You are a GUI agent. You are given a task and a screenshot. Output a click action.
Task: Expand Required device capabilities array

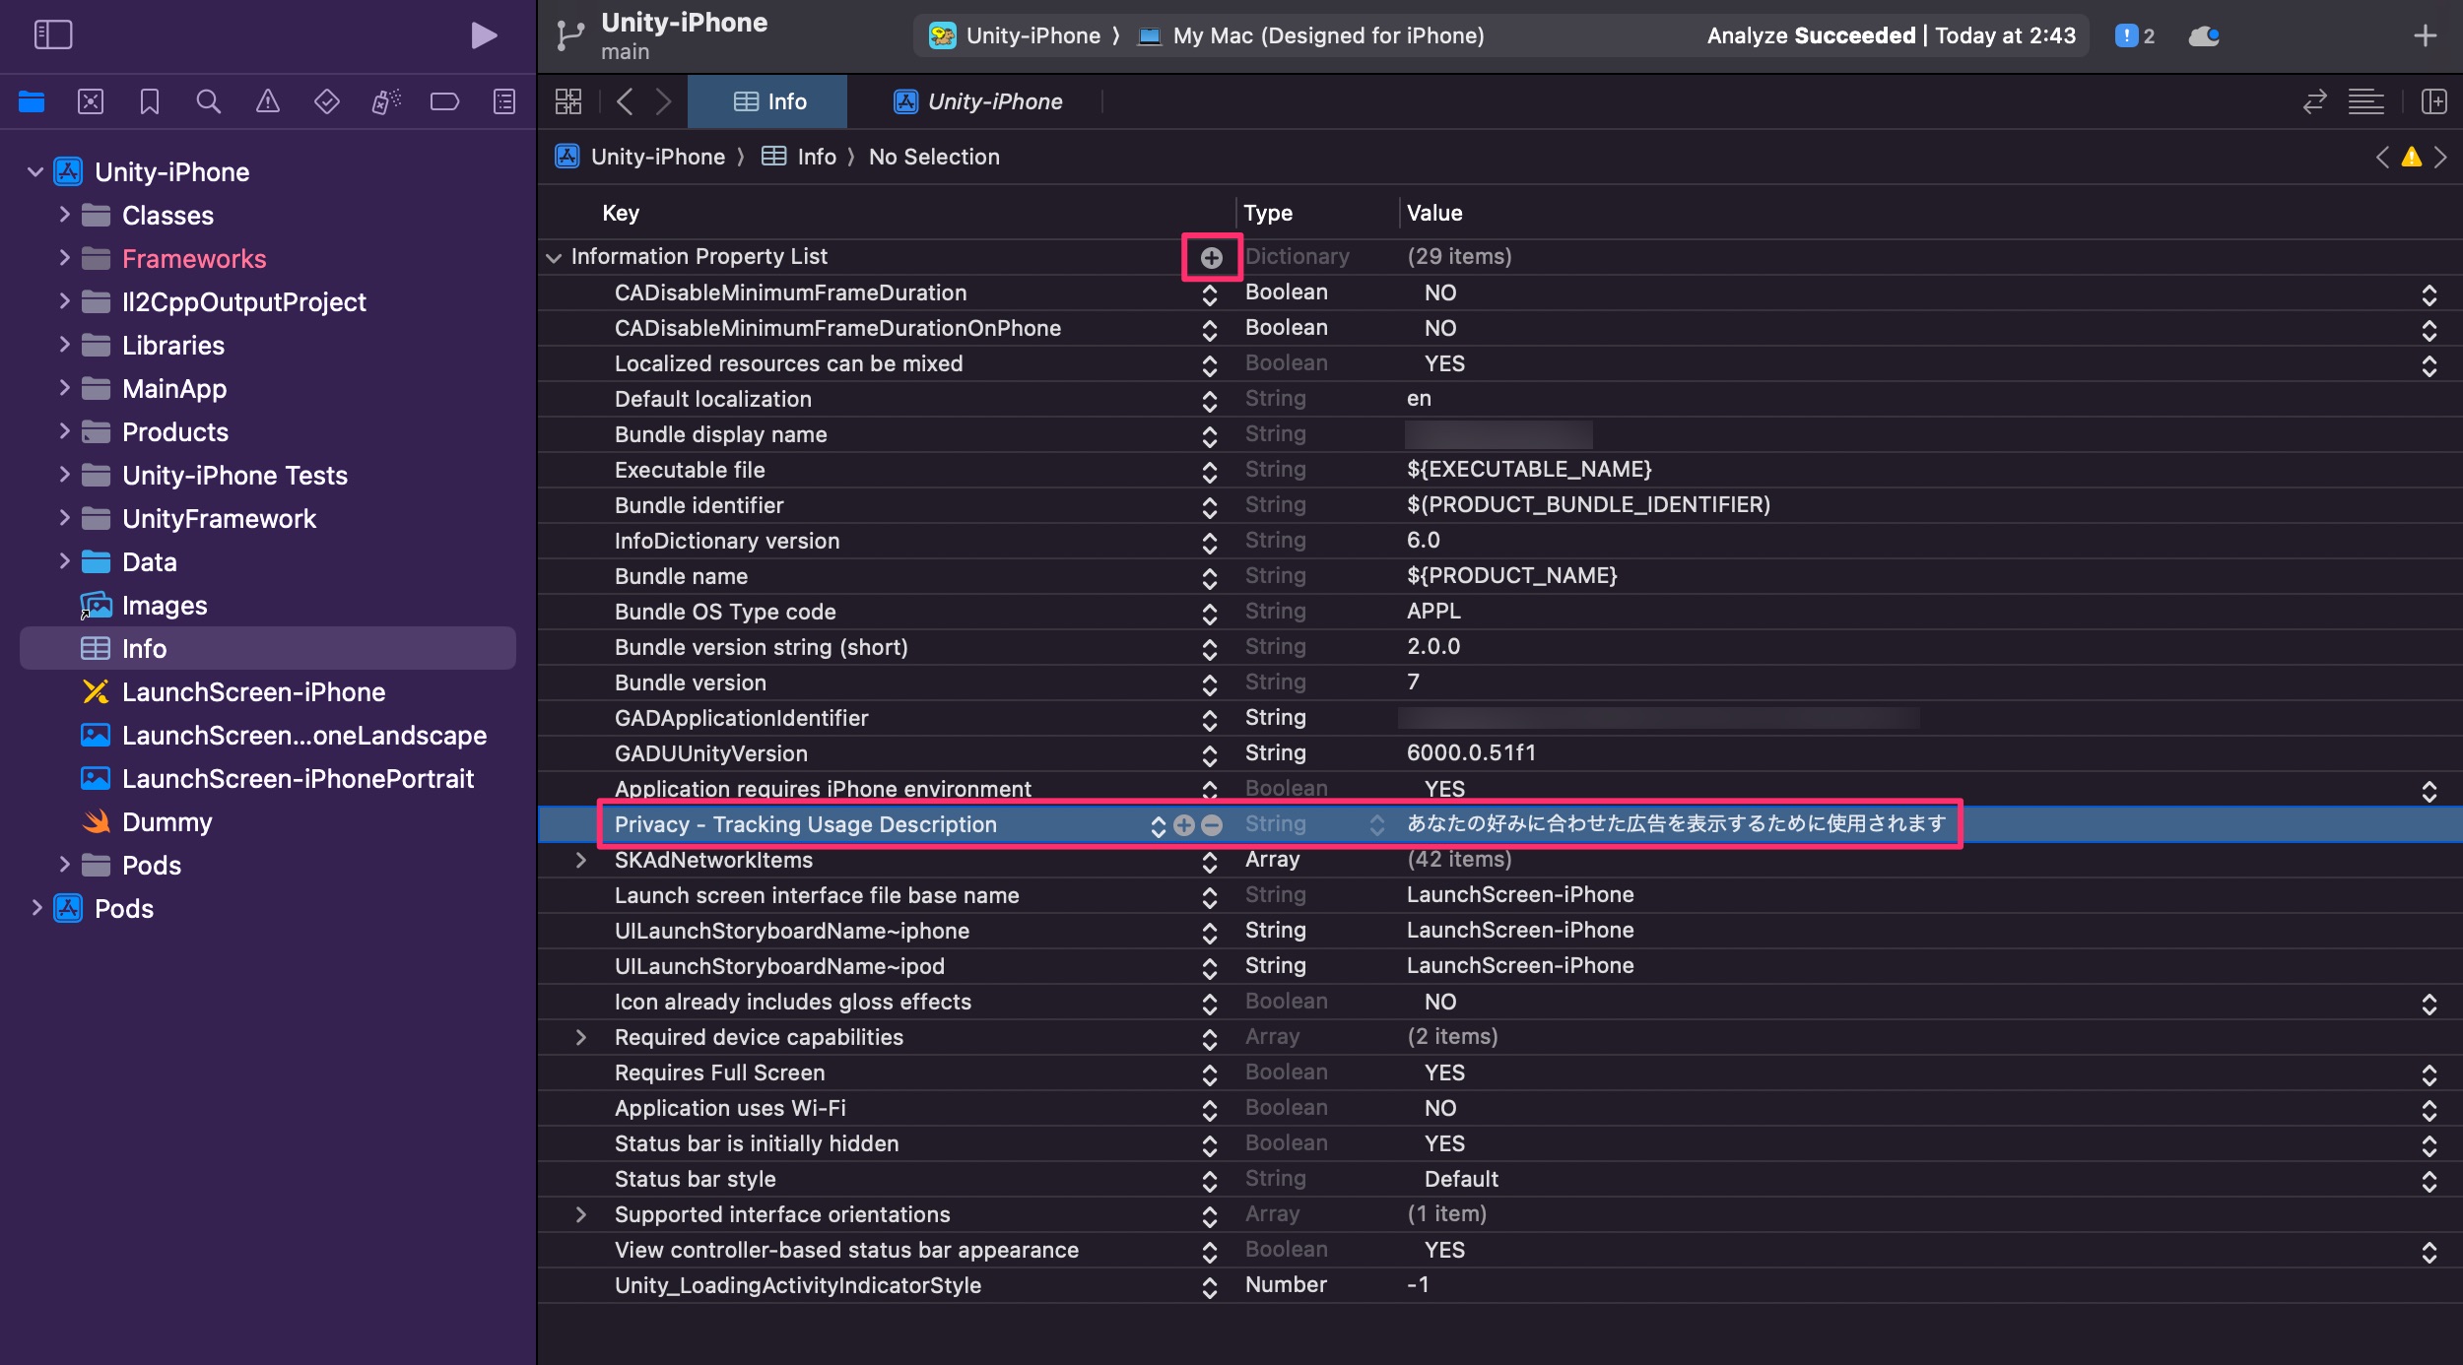click(x=581, y=1037)
